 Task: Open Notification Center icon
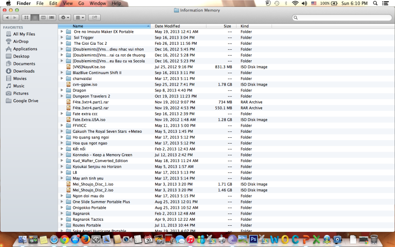(x=385, y=3)
